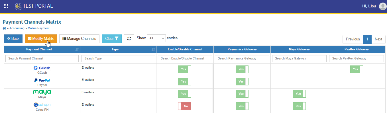Focus the Search Payment Channel field

(x=42, y=58)
